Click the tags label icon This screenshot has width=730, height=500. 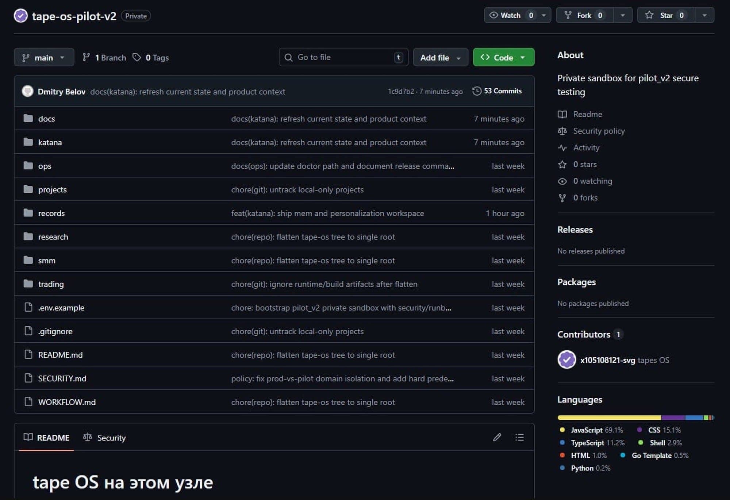137,57
